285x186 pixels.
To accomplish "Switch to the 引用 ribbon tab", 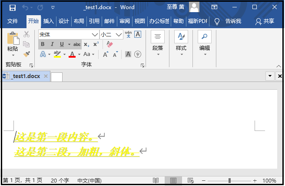I will 94,21.
